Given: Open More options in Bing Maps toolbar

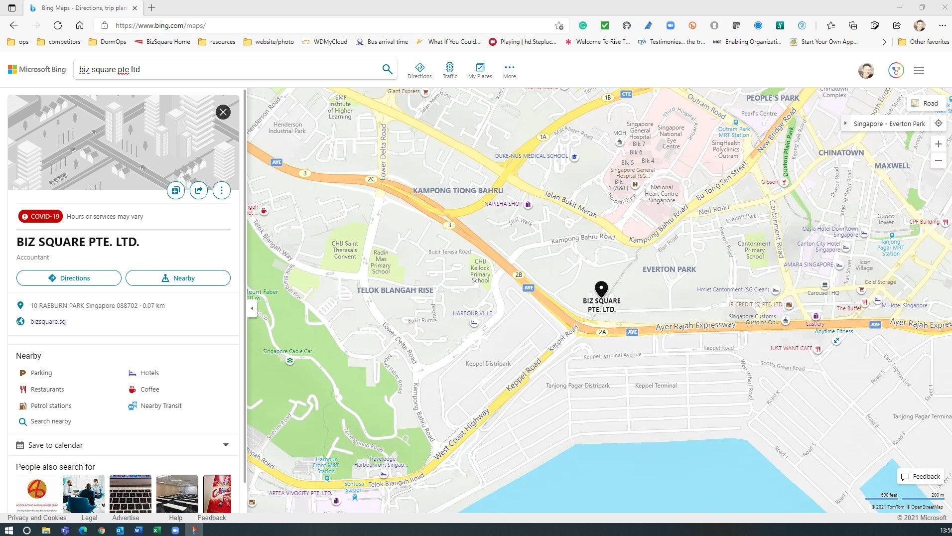Looking at the screenshot, I should pos(509,71).
